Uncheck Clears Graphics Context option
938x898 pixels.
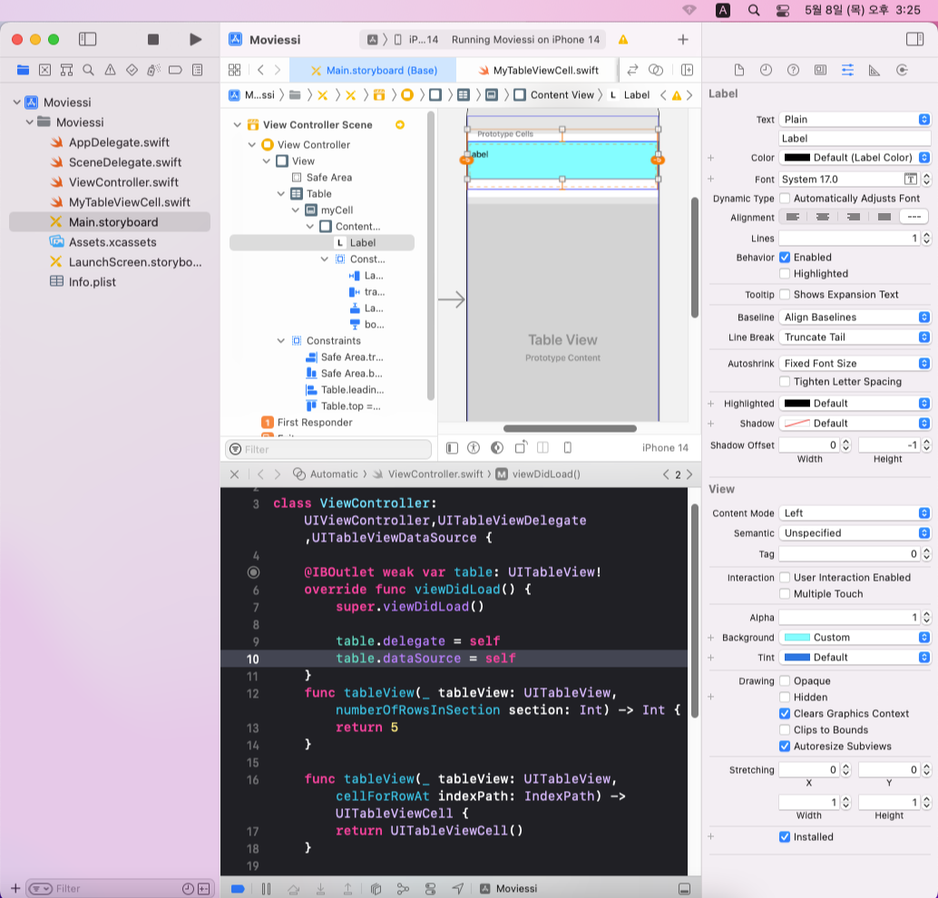(x=785, y=713)
